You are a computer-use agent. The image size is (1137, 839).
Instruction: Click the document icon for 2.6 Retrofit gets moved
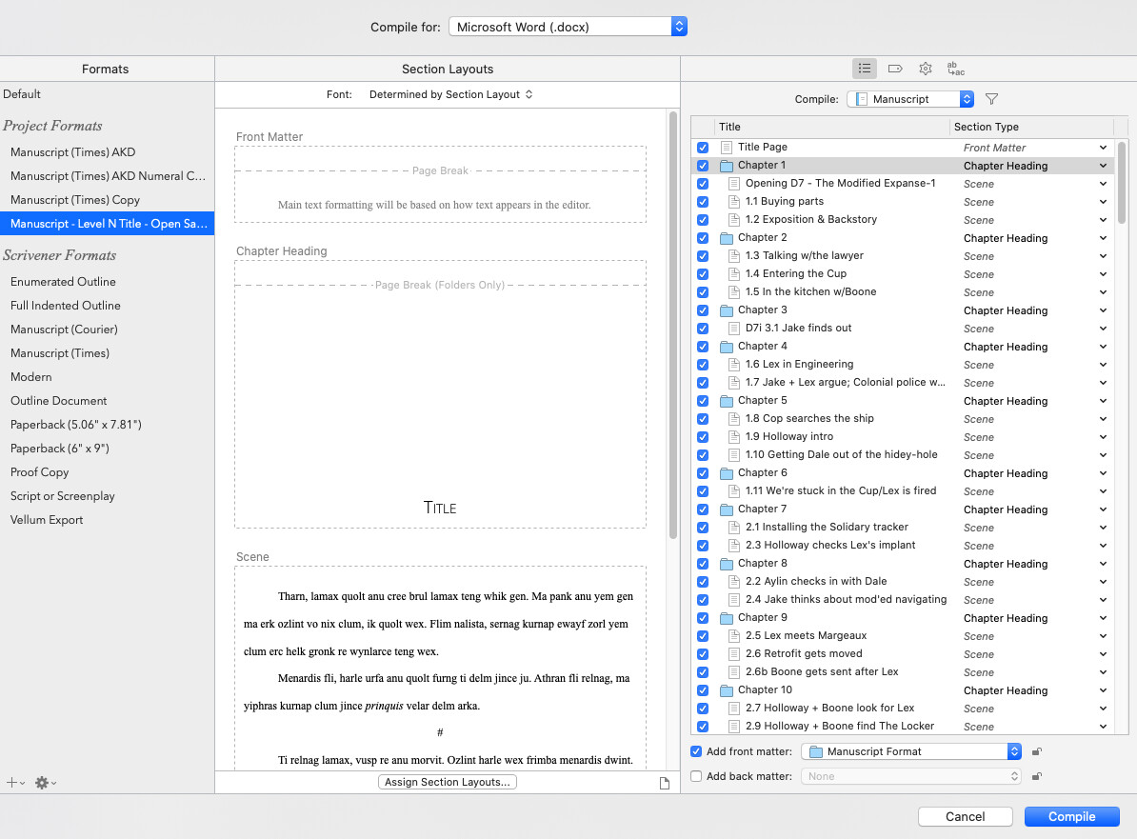point(734,654)
